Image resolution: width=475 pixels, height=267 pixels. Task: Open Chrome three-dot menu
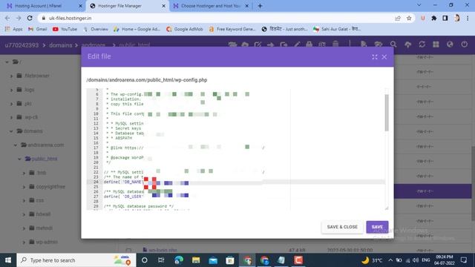468,18
